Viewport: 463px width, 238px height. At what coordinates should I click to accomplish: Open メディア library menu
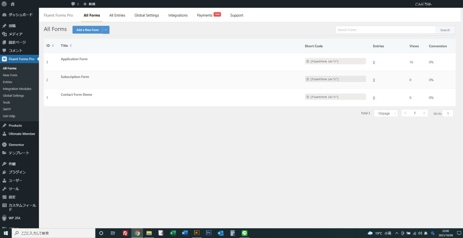point(20,34)
